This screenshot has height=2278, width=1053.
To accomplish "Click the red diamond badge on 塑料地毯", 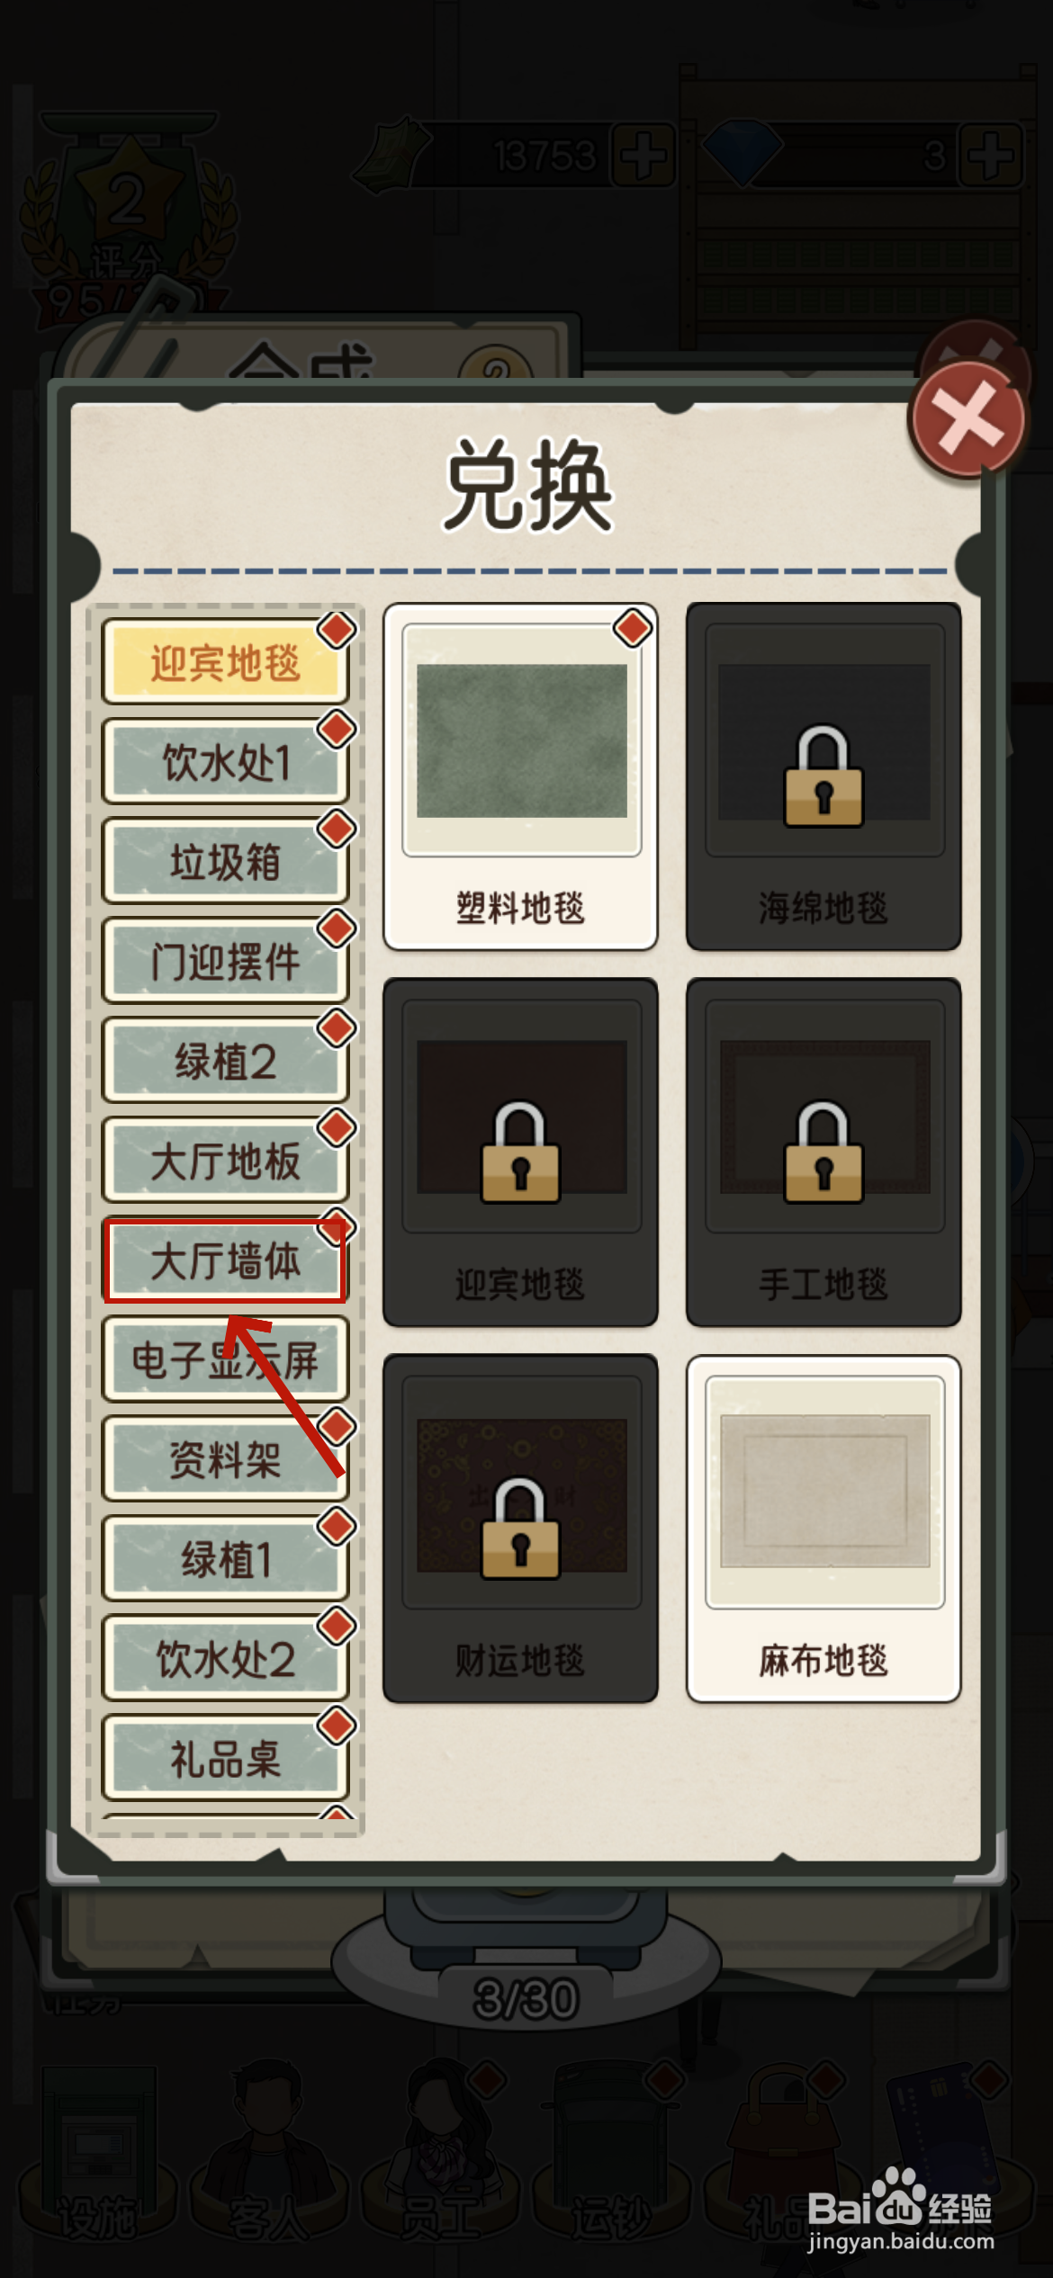I will coord(633,628).
